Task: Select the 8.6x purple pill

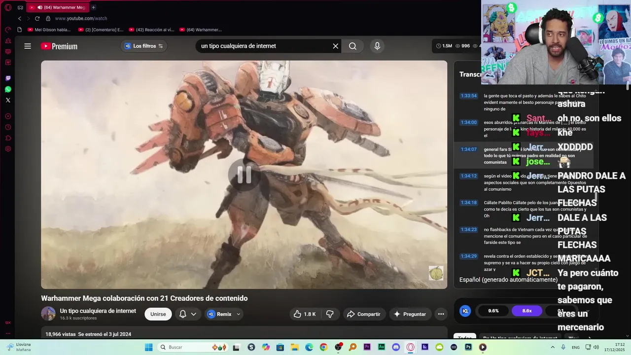Action: 527,311
